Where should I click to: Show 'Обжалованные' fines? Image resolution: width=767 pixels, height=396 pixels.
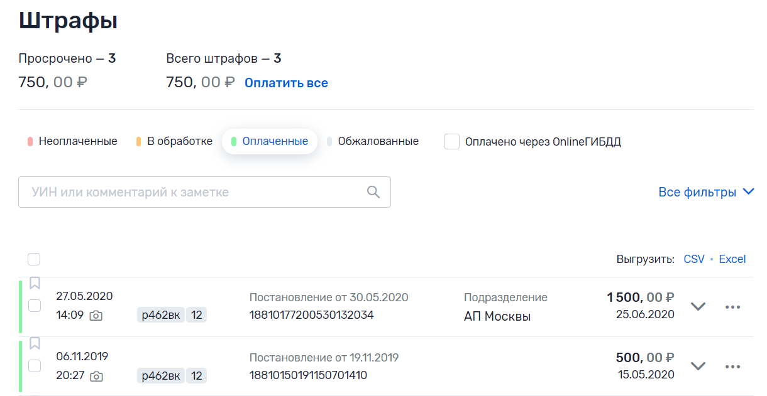tap(373, 141)
